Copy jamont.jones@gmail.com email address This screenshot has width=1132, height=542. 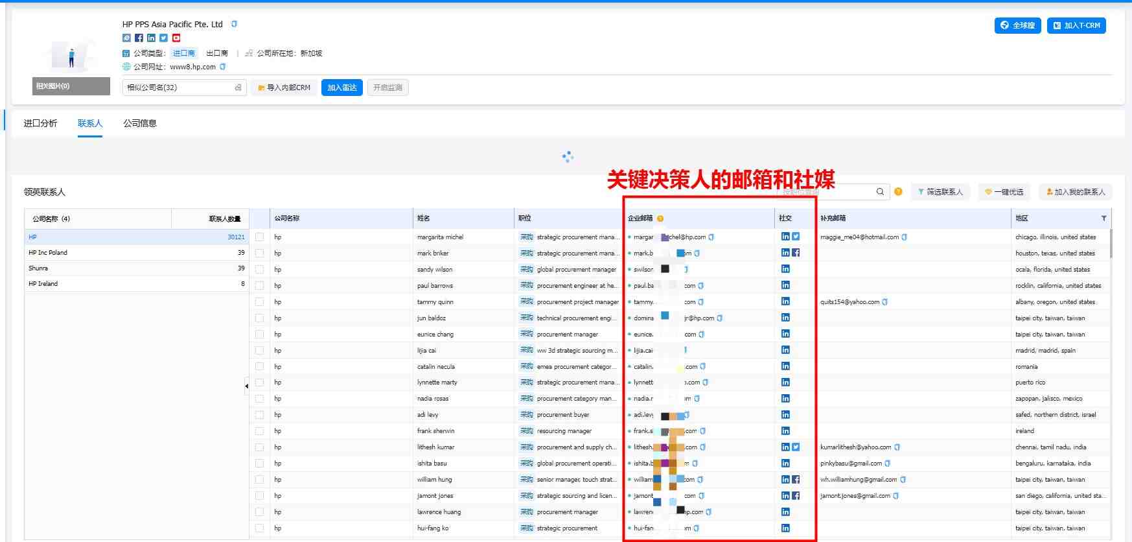point(896,496)
